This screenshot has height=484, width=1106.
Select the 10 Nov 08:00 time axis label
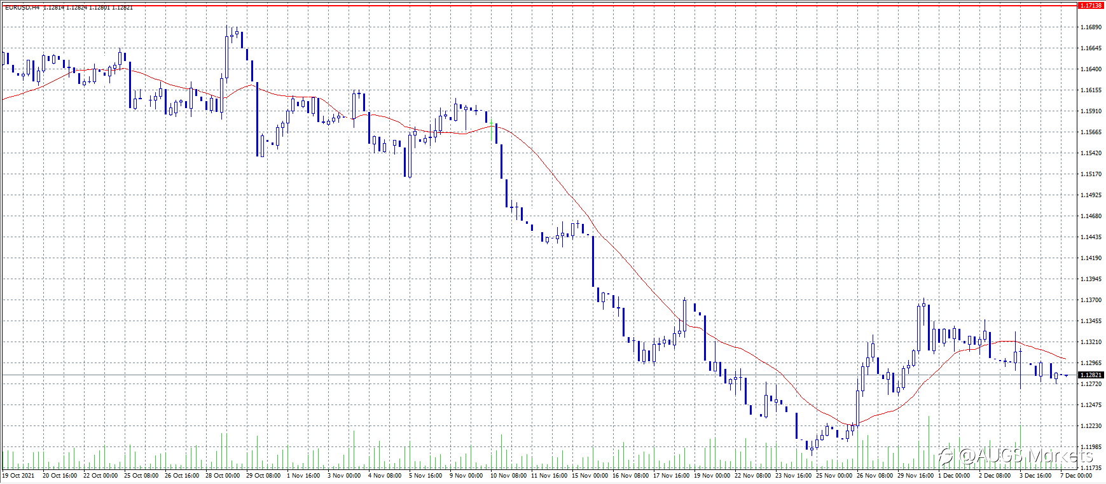508,476
